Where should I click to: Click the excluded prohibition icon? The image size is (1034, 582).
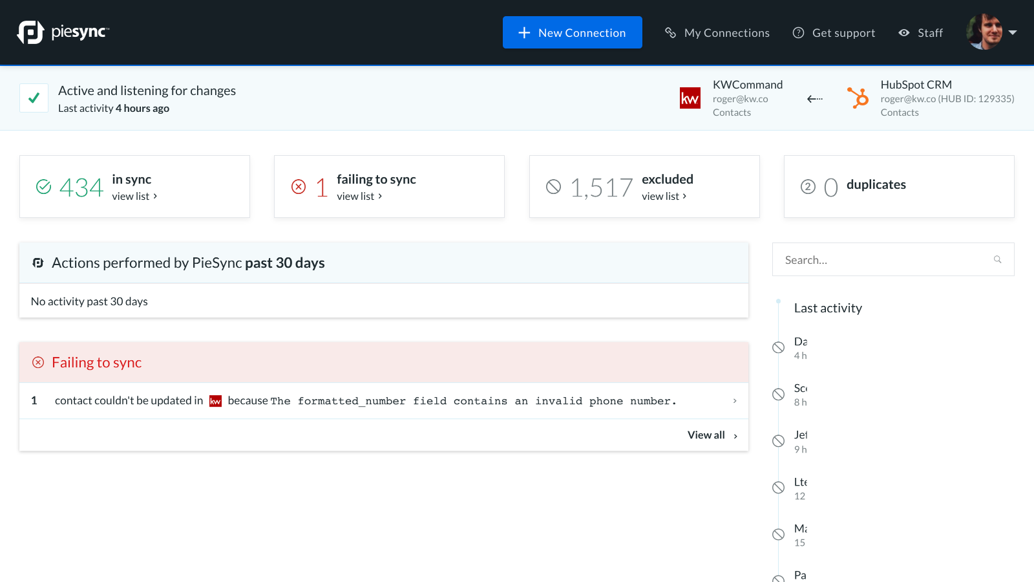553,187
